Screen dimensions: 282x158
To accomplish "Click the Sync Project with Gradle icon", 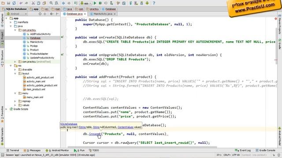I will coord(131,3).
